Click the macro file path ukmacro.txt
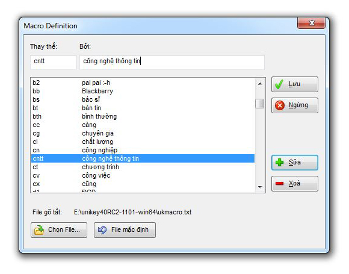The width and height of the screenshot is (349, 274). [132, 212]
